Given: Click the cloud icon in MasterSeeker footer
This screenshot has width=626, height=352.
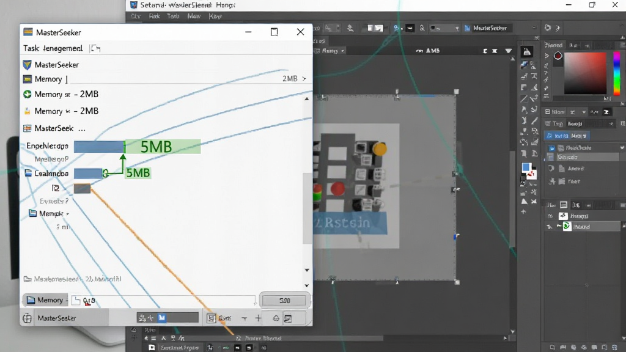Looking at the screenshot, I should click(276, 318).
